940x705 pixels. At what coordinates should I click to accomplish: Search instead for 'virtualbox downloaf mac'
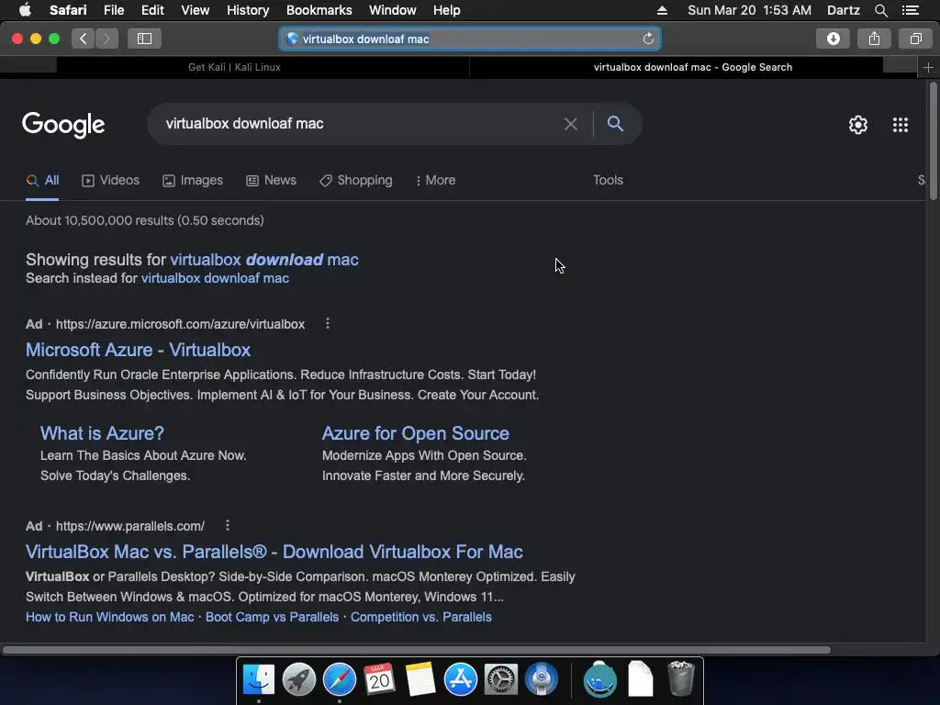215,278
